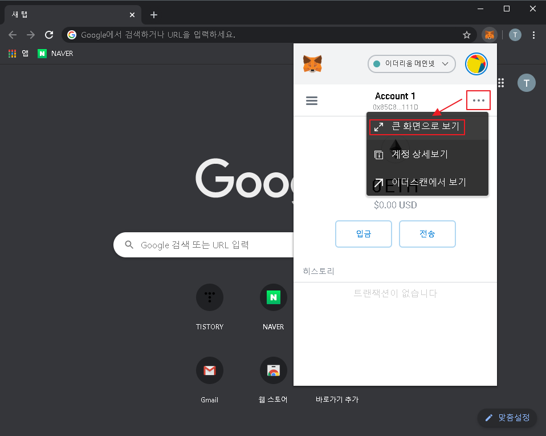Viewport: 546px width, 436px height.
Task: Select '큰 화면으로 보기' expand view menu item
Action: click(x=427, y=126)
